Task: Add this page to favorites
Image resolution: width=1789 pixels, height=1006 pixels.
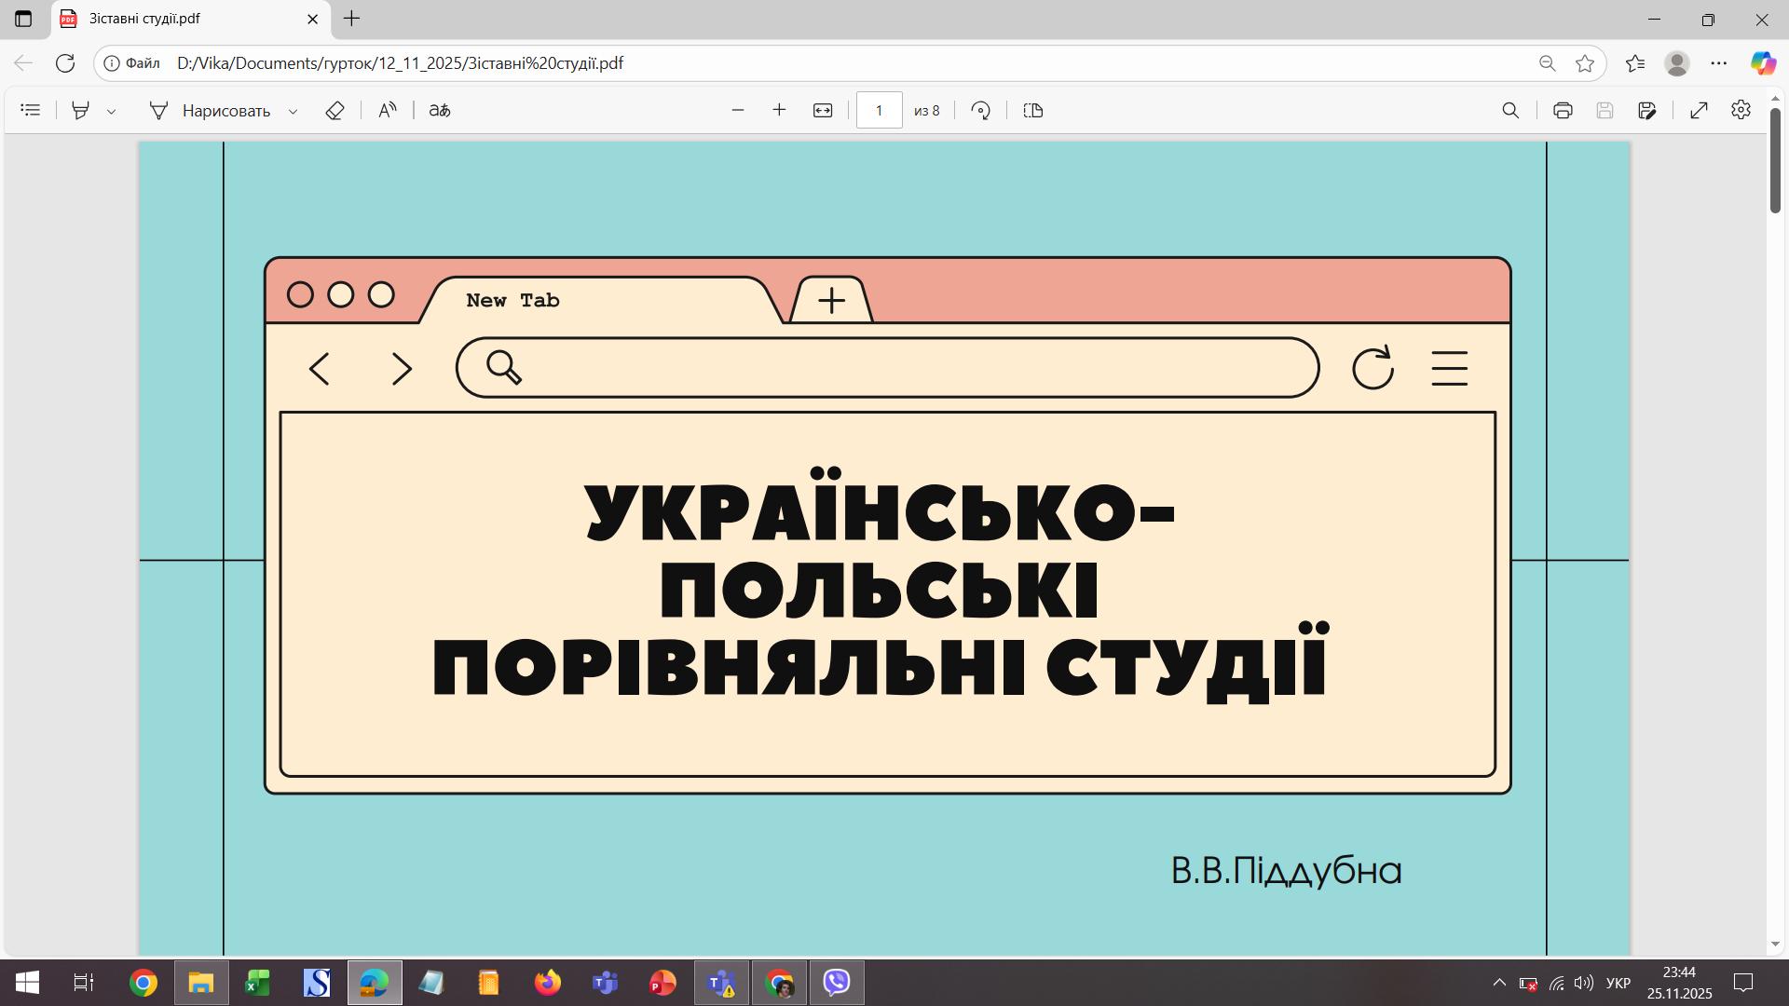Action: tap(1584, 63)
